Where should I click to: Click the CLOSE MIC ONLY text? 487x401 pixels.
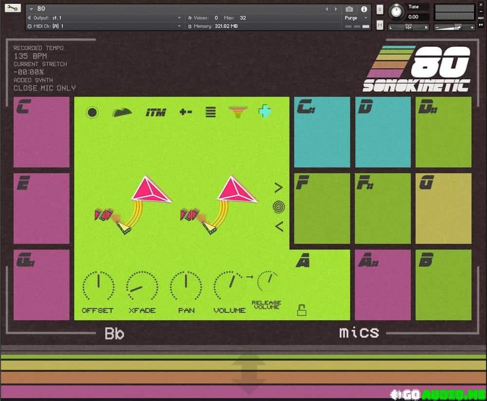[44, 88]
